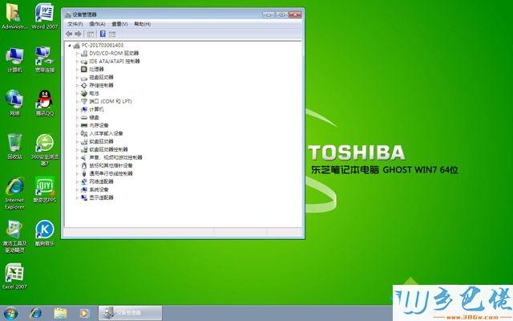Open the 文件(F) menu
Viewport: 513px width, 321px height.
(x=75, y=24)
